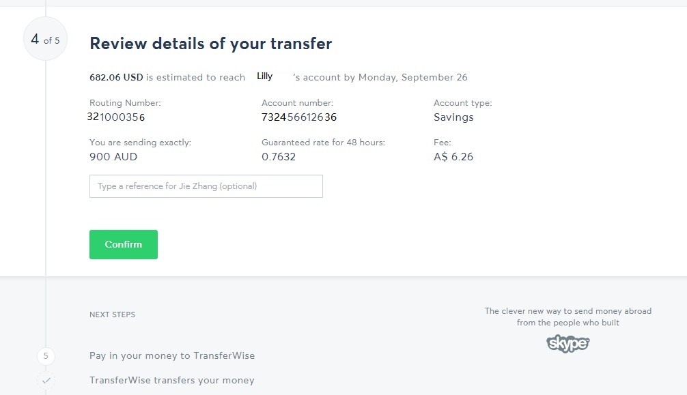Open Pay in your money to TransferWise
This screenshot has width=687, height=395.
172,355
